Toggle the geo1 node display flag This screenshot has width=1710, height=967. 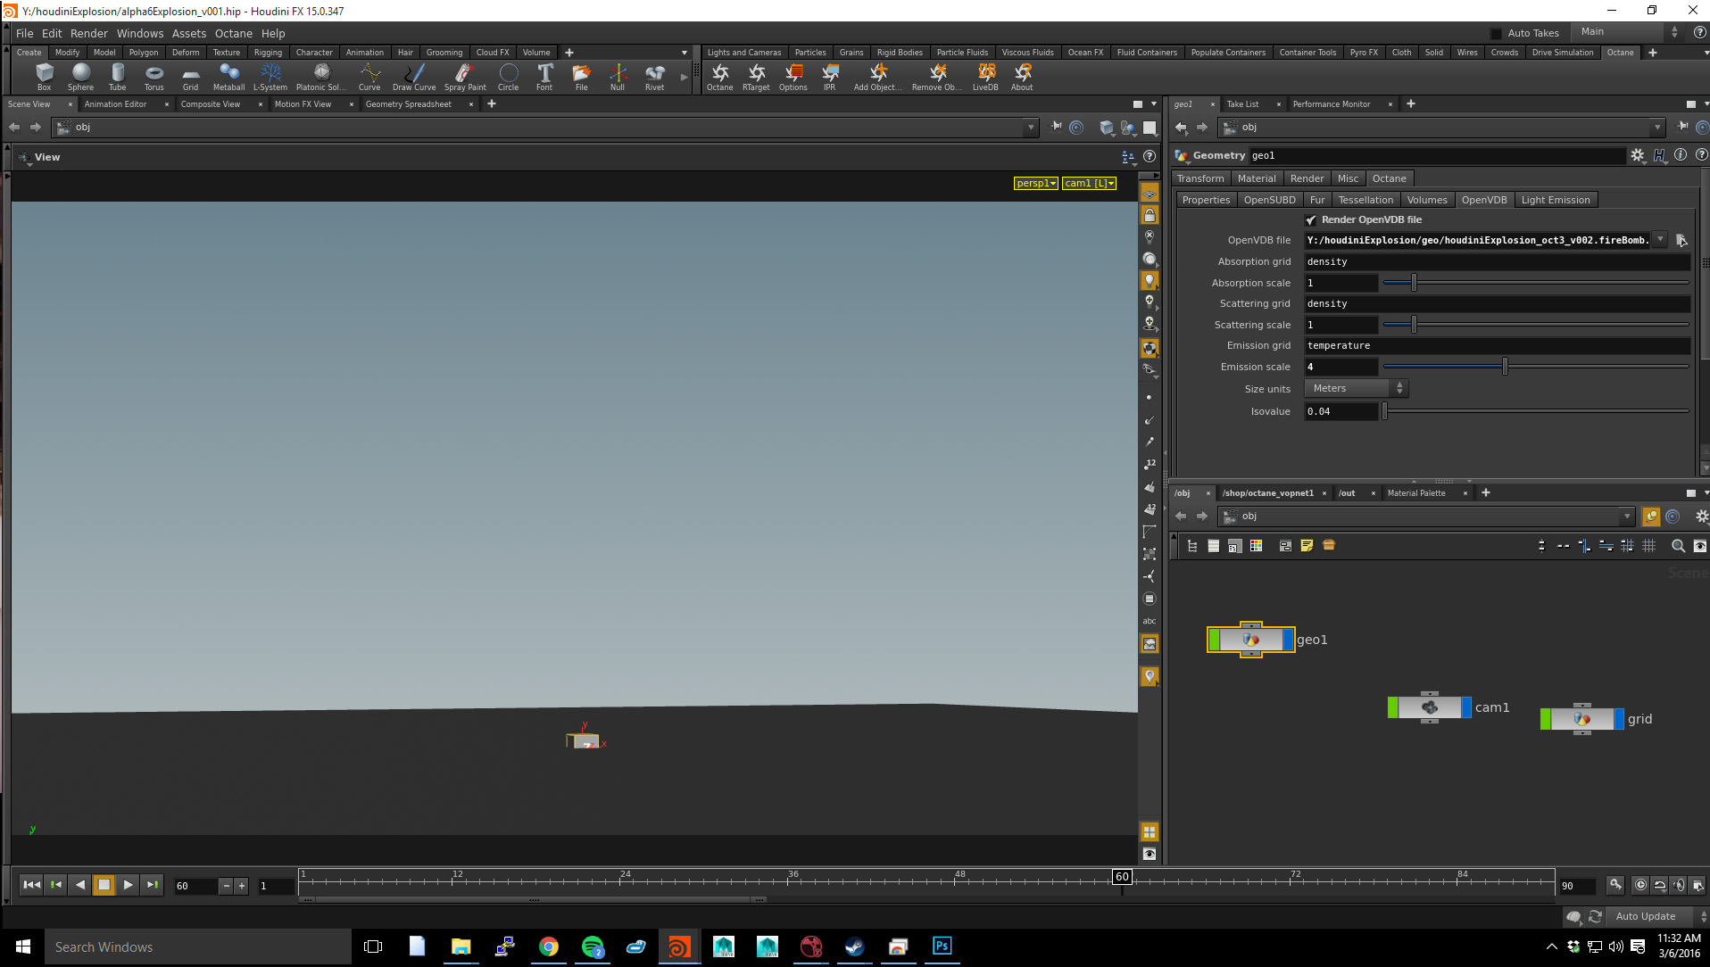[x=1288, y=640]
